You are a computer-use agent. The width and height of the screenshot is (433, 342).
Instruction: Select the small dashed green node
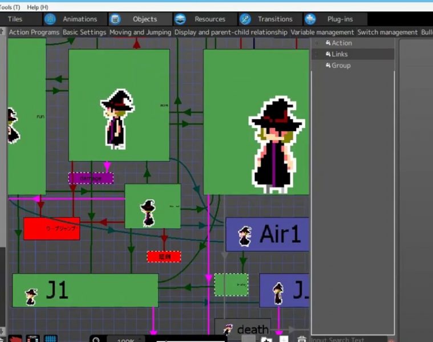(x=232, y=285)
